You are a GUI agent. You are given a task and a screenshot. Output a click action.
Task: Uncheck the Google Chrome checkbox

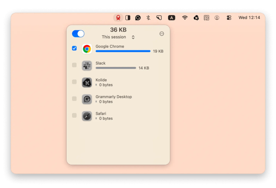pos(74,48)
